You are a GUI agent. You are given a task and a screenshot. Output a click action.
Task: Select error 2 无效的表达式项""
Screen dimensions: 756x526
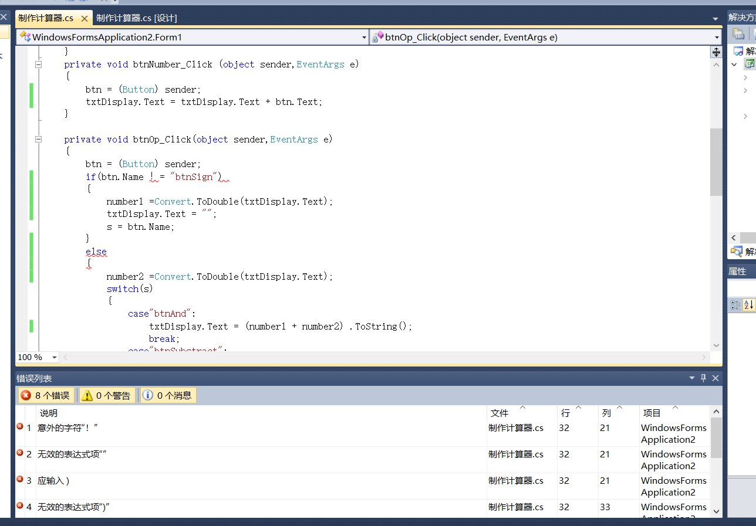(362, 460)
